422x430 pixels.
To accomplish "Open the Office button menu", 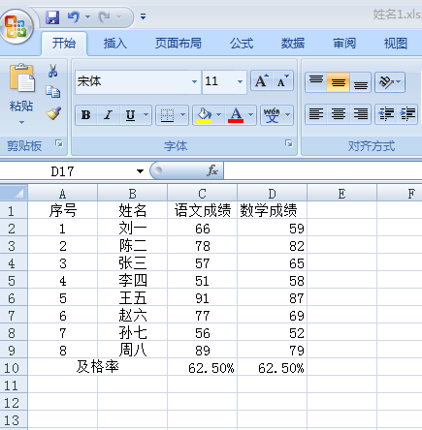I will pos(16,26).
